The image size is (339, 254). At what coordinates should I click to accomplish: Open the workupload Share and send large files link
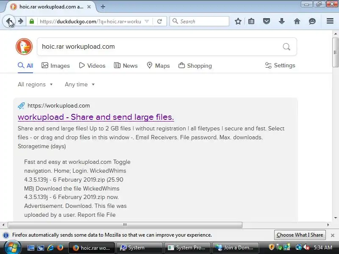[x=96, y=117]
